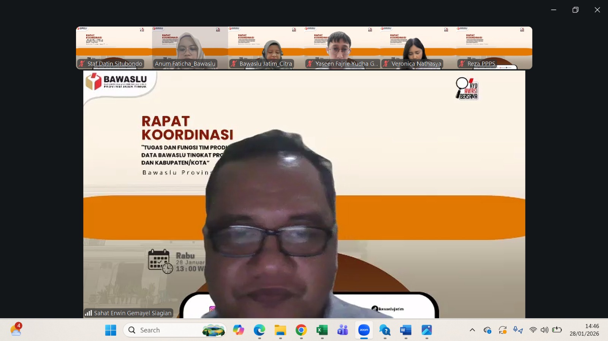Restore down the Zoom meeting window

[x=575, y=10]
